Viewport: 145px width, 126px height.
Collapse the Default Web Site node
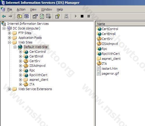point(15,47)
